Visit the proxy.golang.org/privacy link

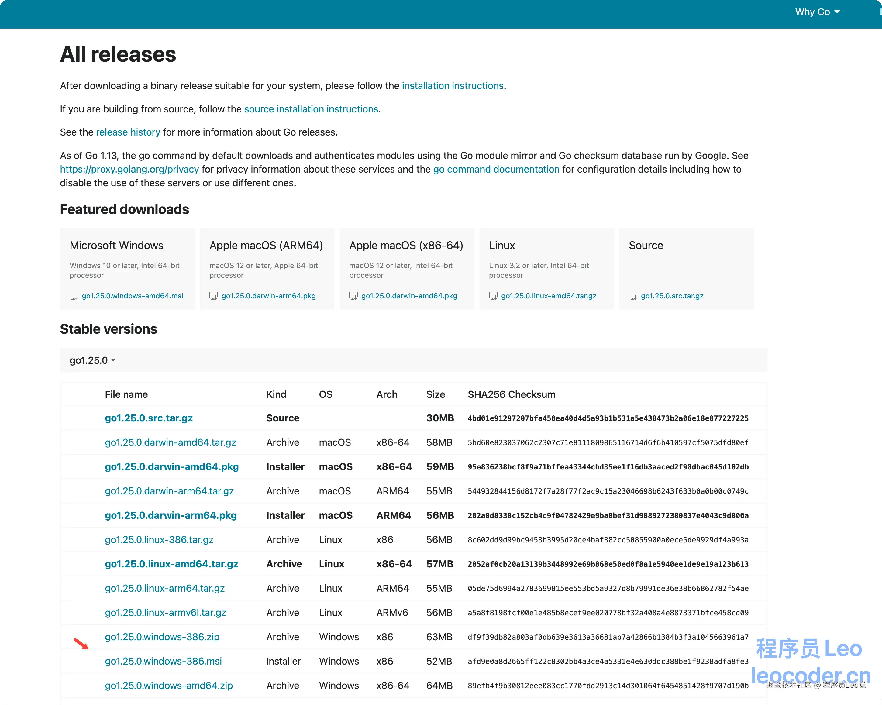129,169
